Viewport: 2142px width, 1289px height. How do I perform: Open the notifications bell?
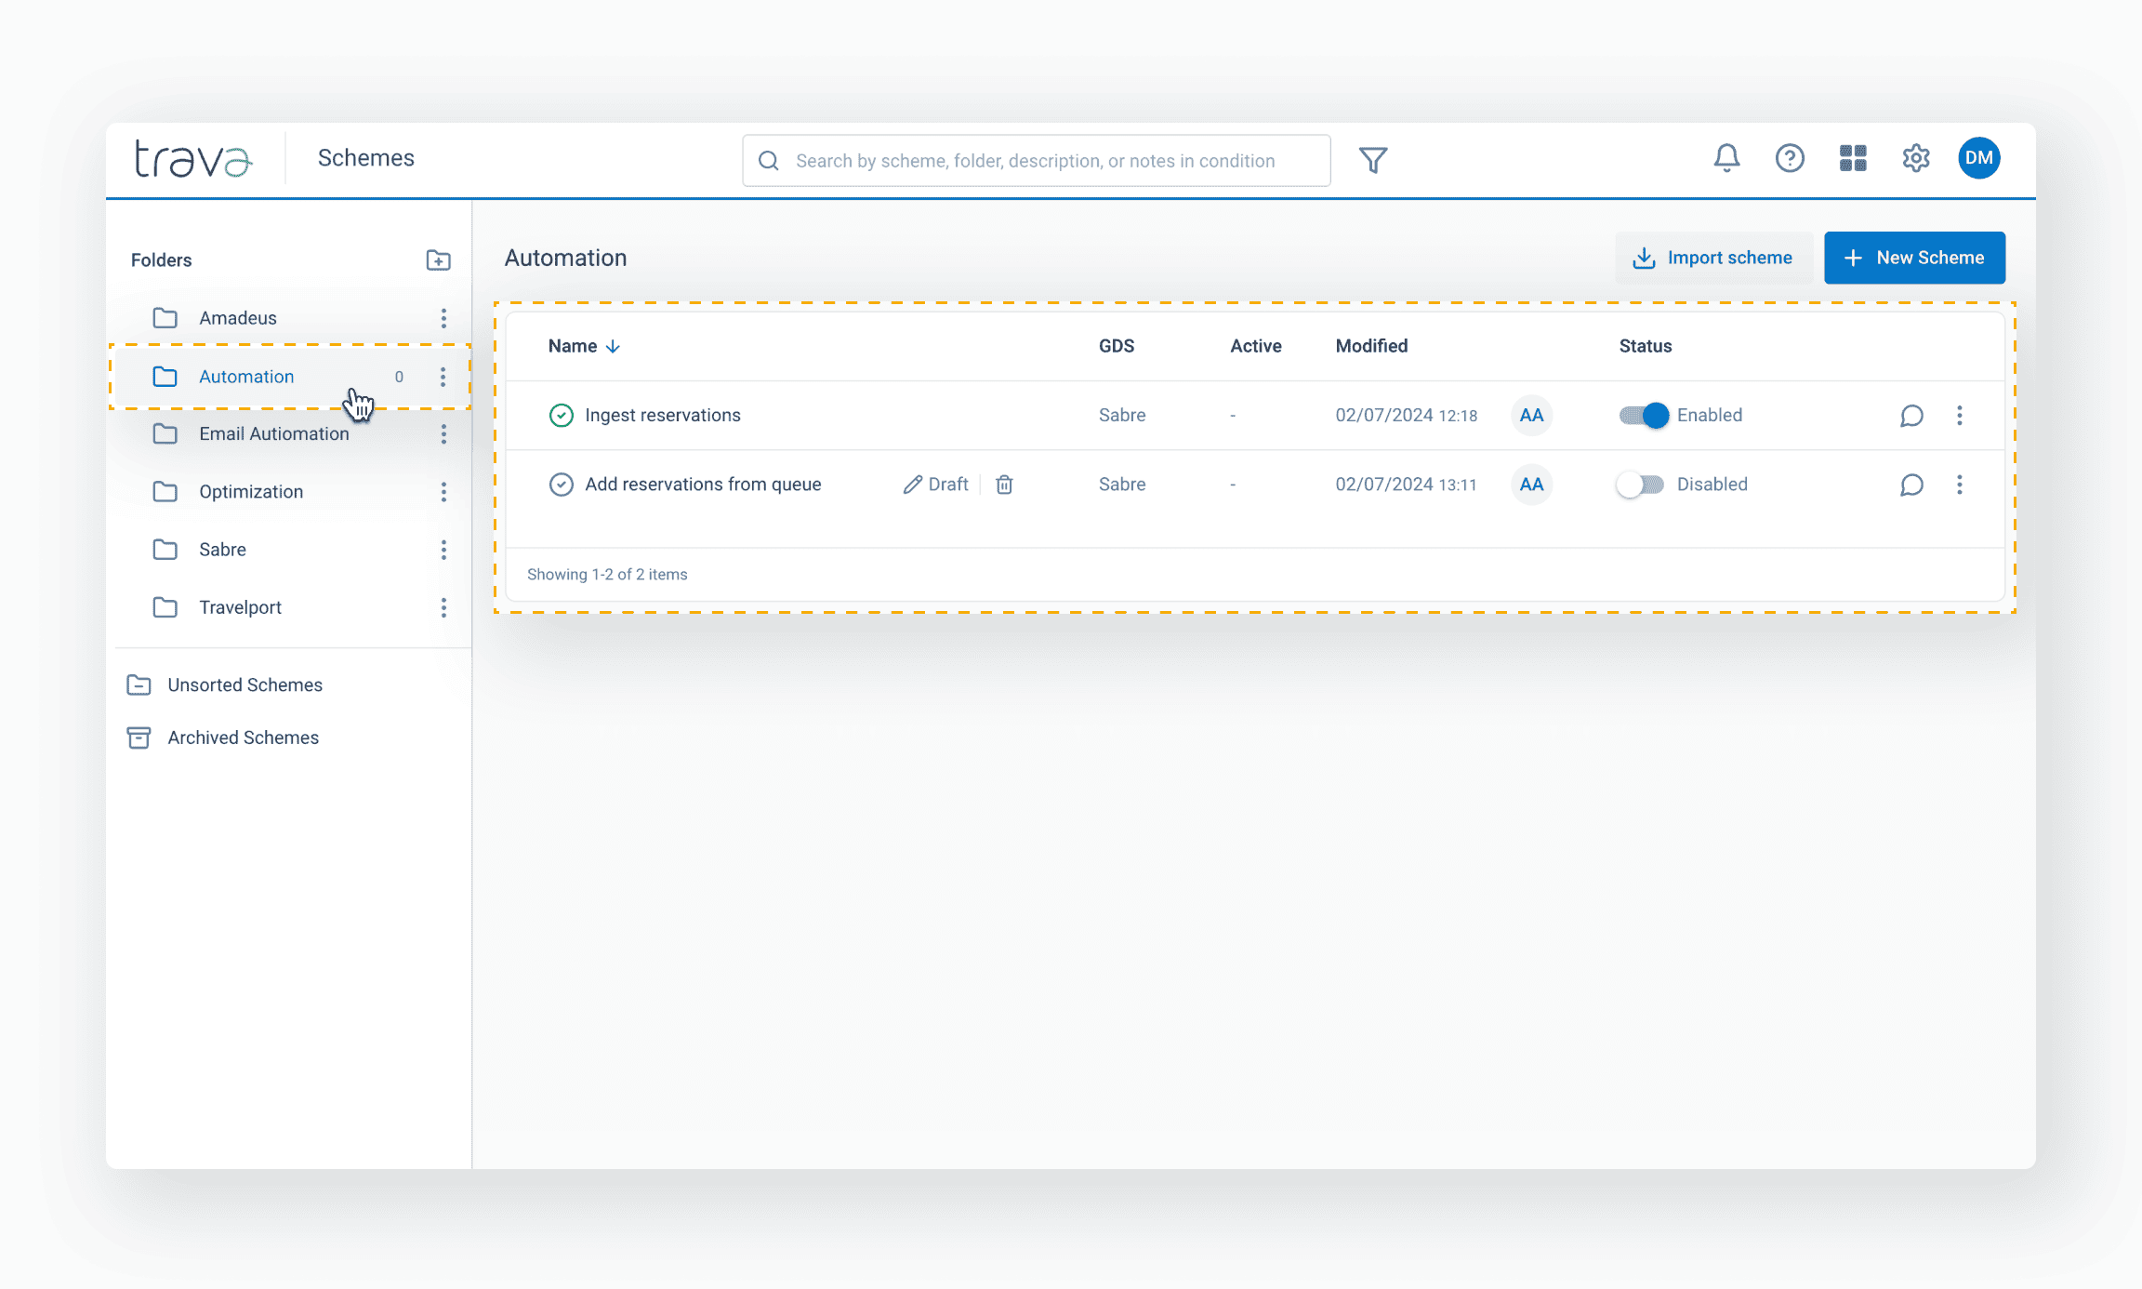1726,158
